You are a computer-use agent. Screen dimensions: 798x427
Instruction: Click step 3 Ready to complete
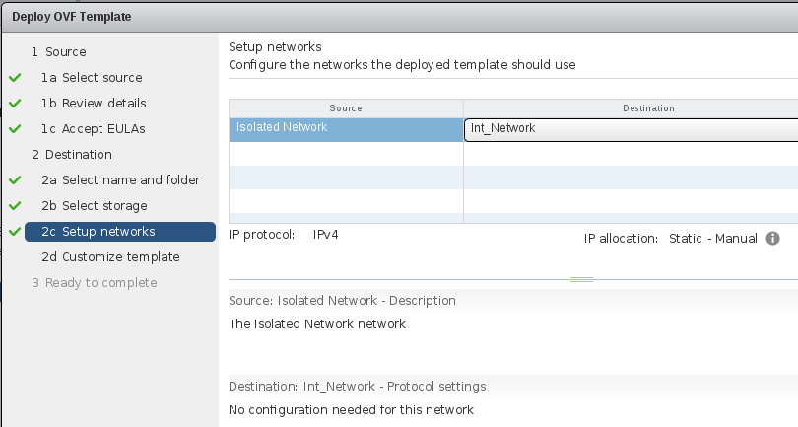tap(95, 283)
